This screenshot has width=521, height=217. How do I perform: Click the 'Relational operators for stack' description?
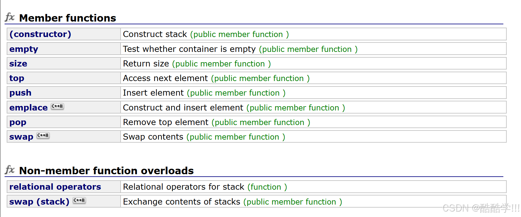point(184,187)
